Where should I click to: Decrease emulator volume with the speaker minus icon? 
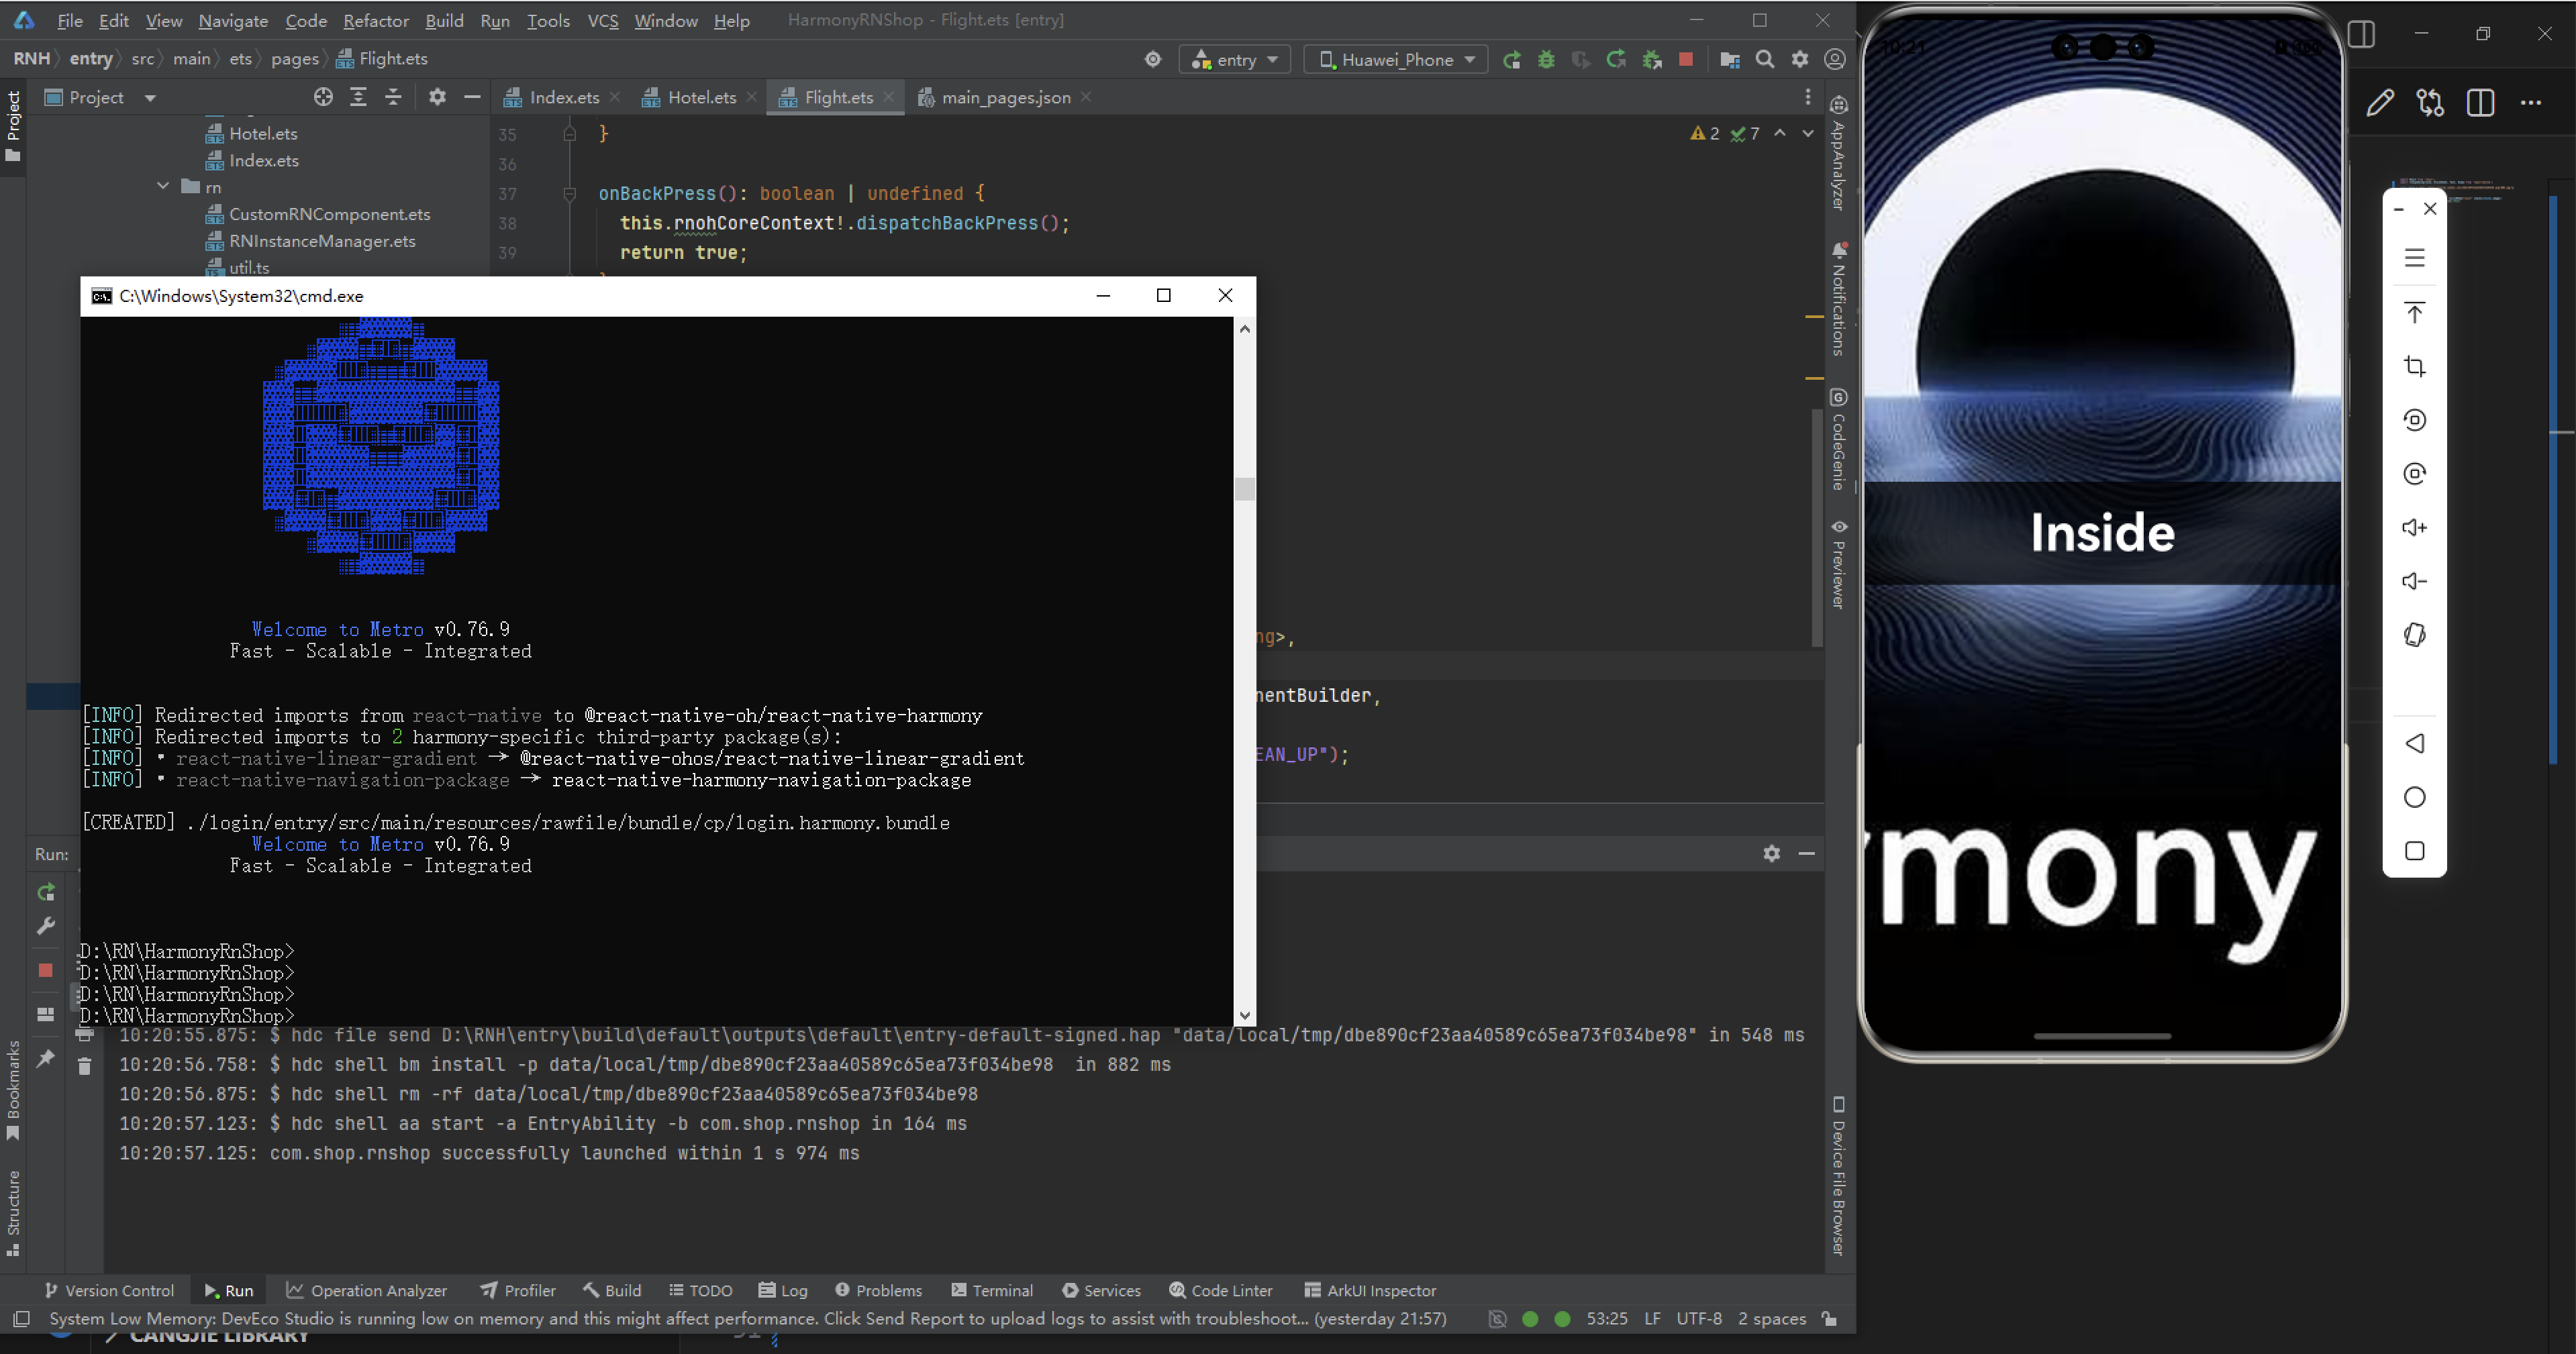point(2414,581)
